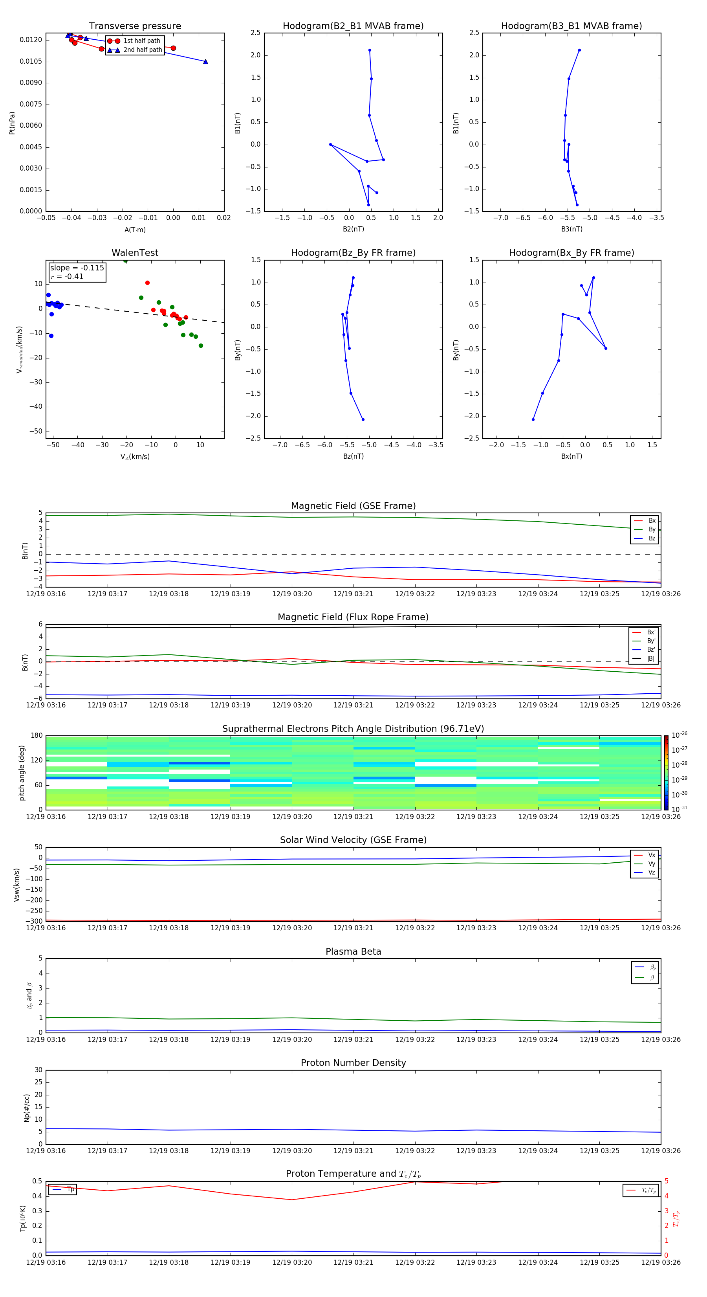Click the 'Magnetic Field (Flux Rope Frame)' title
The width and height of the screenshot is (707, 1297).
[x=353, y=617]
